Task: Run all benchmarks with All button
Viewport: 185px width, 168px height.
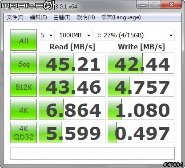Action: point(24,40)
